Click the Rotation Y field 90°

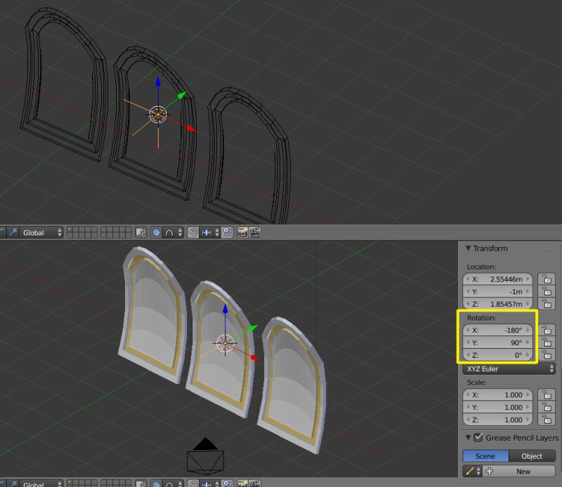pyautogui.click(x=497, y=342)
